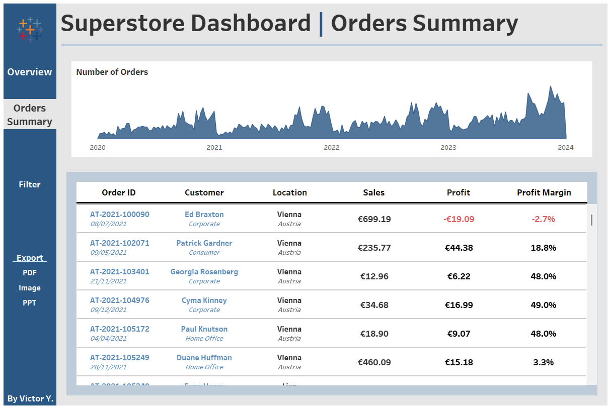Export the dashboard as Image
Viewport: 612px width, 409px height.
29,287
